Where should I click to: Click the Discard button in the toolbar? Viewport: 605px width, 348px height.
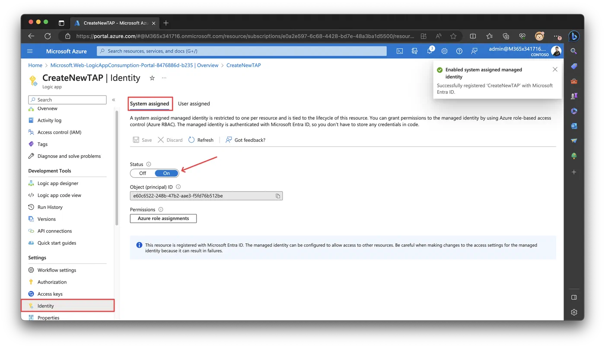(170, 140)
